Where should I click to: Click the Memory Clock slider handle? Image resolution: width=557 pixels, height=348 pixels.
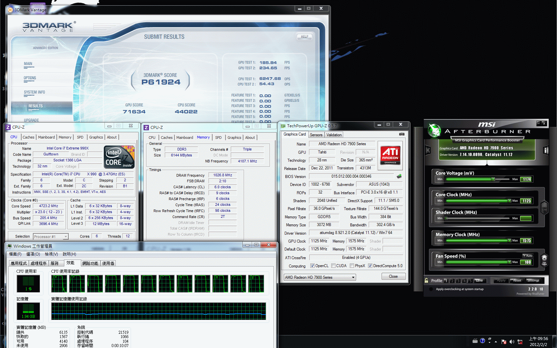[x=509, y=240]
